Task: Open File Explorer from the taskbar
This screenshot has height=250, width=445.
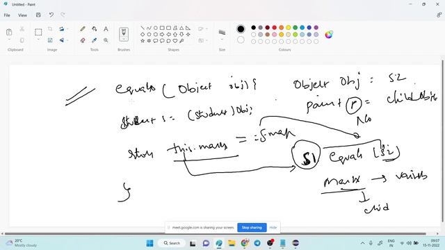Action: pos(232,243)
